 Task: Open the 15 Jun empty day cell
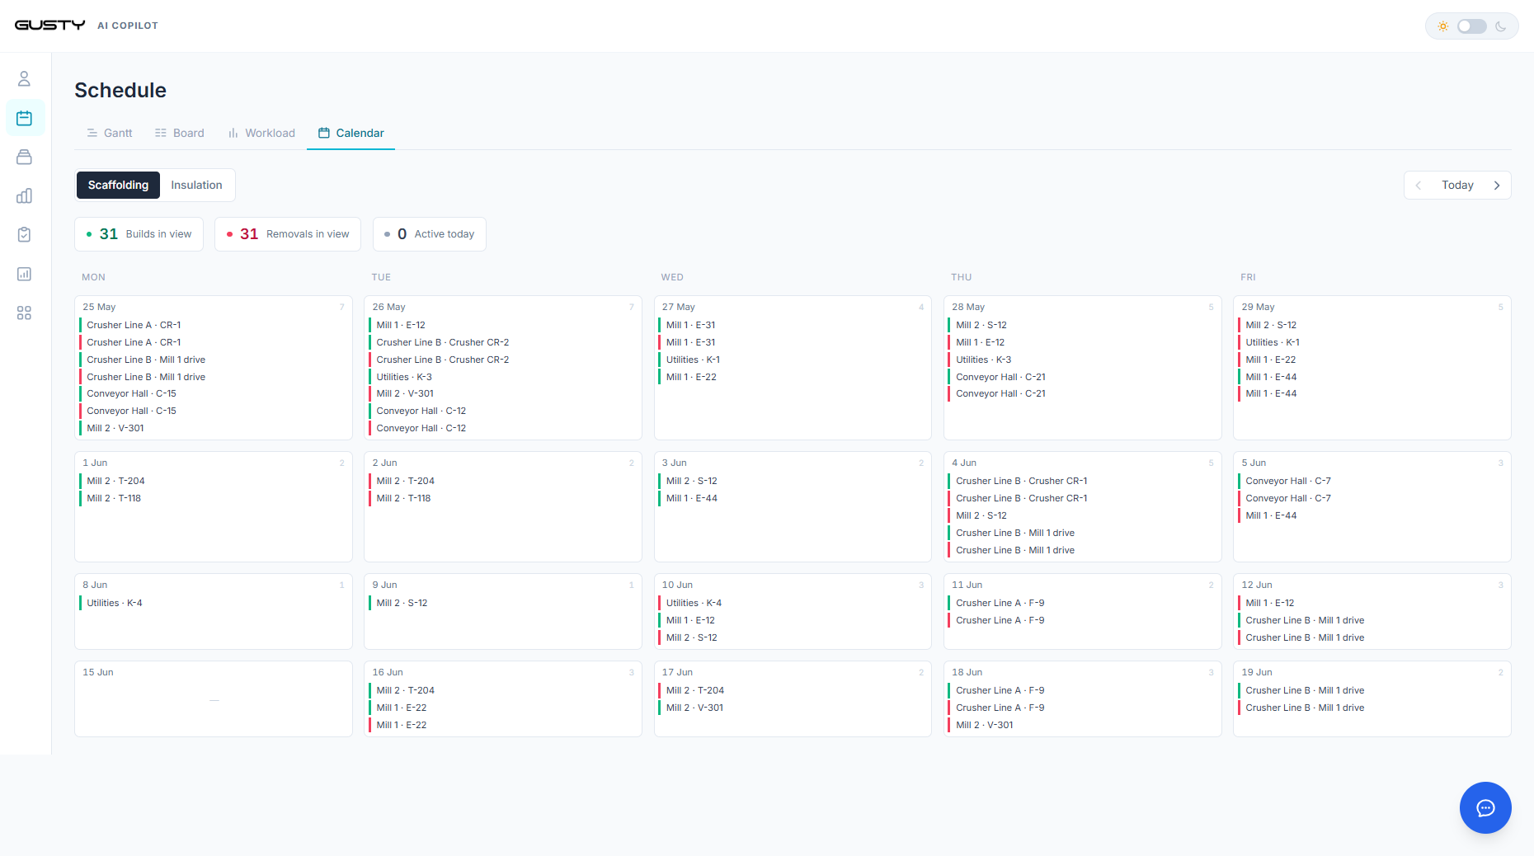pyautogui.click(x=214, y=698)
